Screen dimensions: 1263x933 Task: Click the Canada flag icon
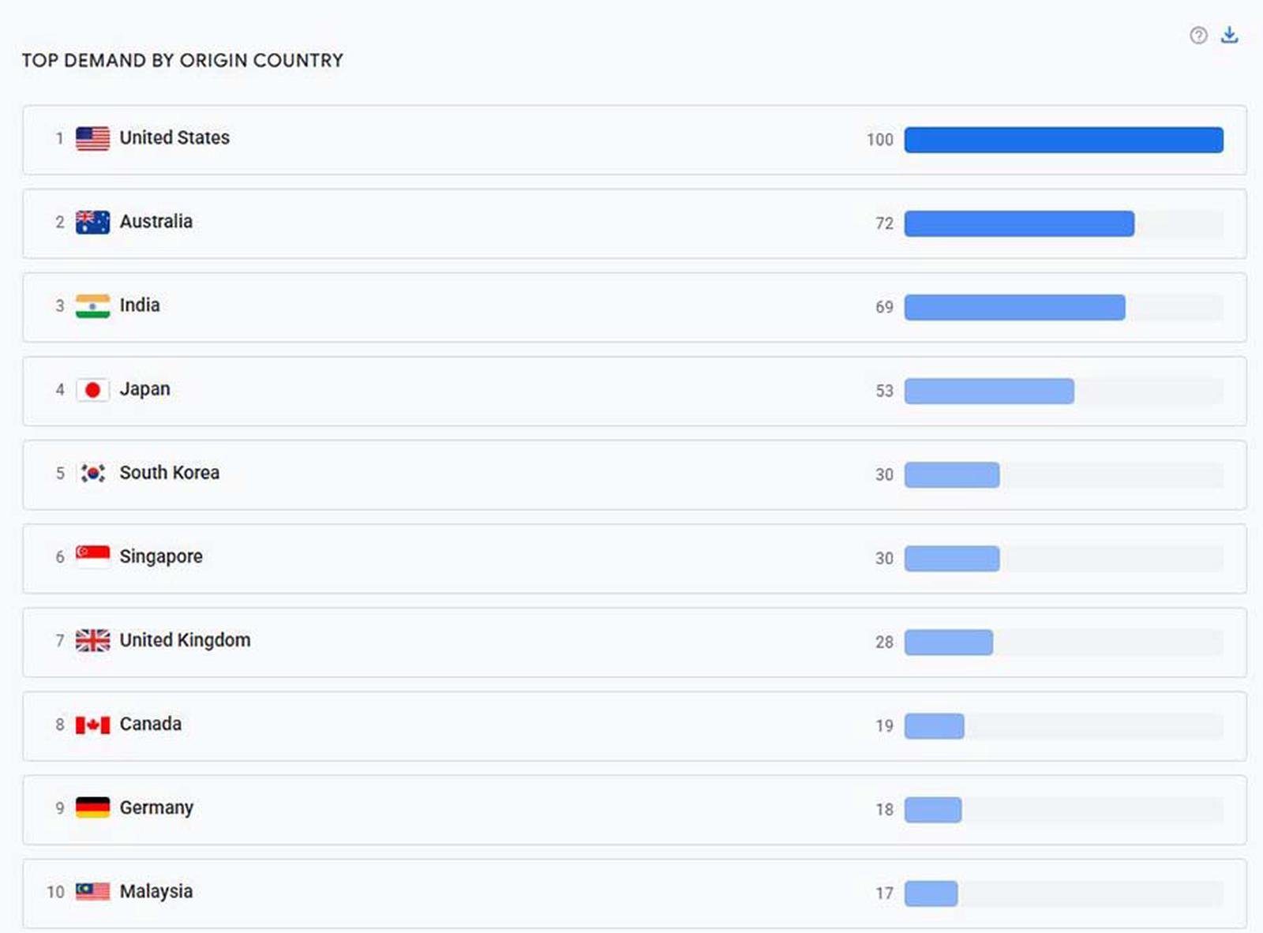click(92, 725)
